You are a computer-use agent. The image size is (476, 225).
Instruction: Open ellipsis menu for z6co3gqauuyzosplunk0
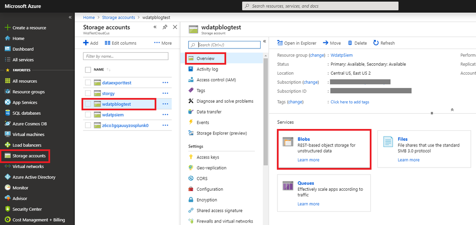point(165,125)
